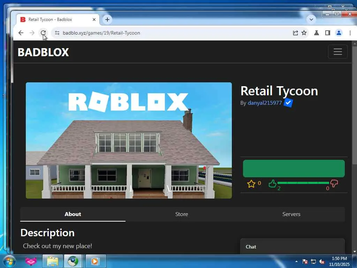Image resolution: width=357 pixels, height=268 pixels.
Task: Click the Chrome taskbar icon
Action: click(73, 261)
